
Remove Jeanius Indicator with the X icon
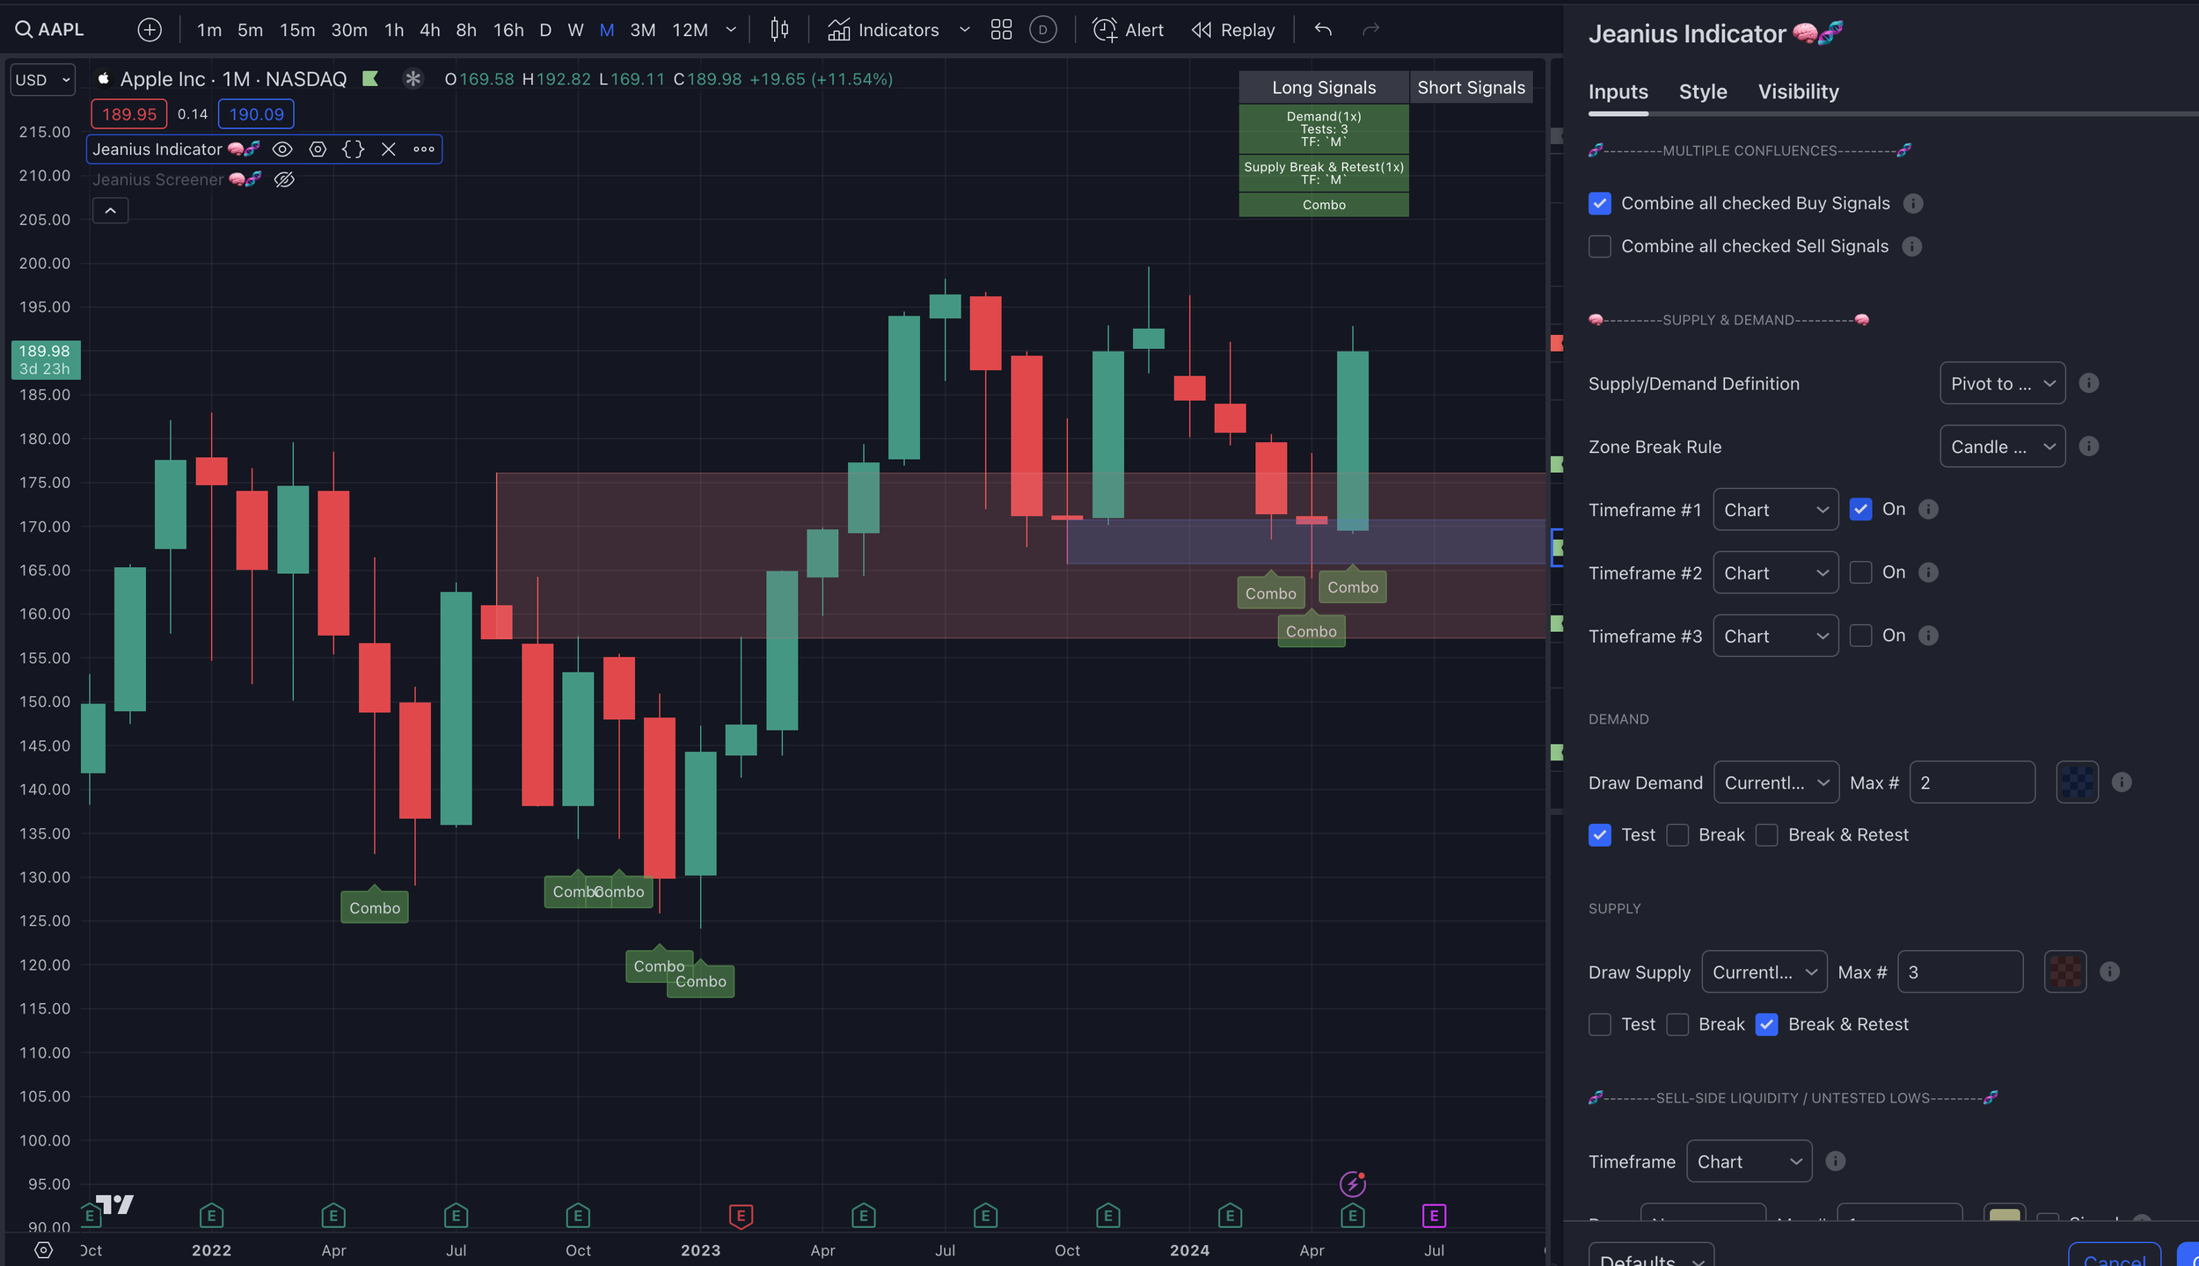[388, 149]
